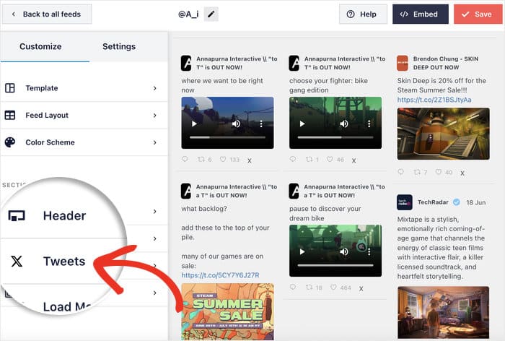Open the Feed Layout section

(x=84, y=115)
